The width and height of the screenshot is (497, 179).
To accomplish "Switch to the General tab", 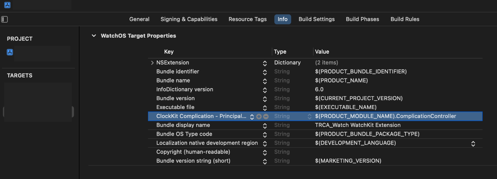I will 139,19.
